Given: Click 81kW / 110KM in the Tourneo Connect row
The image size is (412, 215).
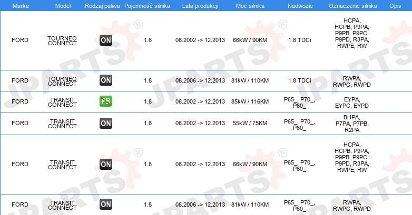Looking at the screenshot, I should [x=250, y=80].
